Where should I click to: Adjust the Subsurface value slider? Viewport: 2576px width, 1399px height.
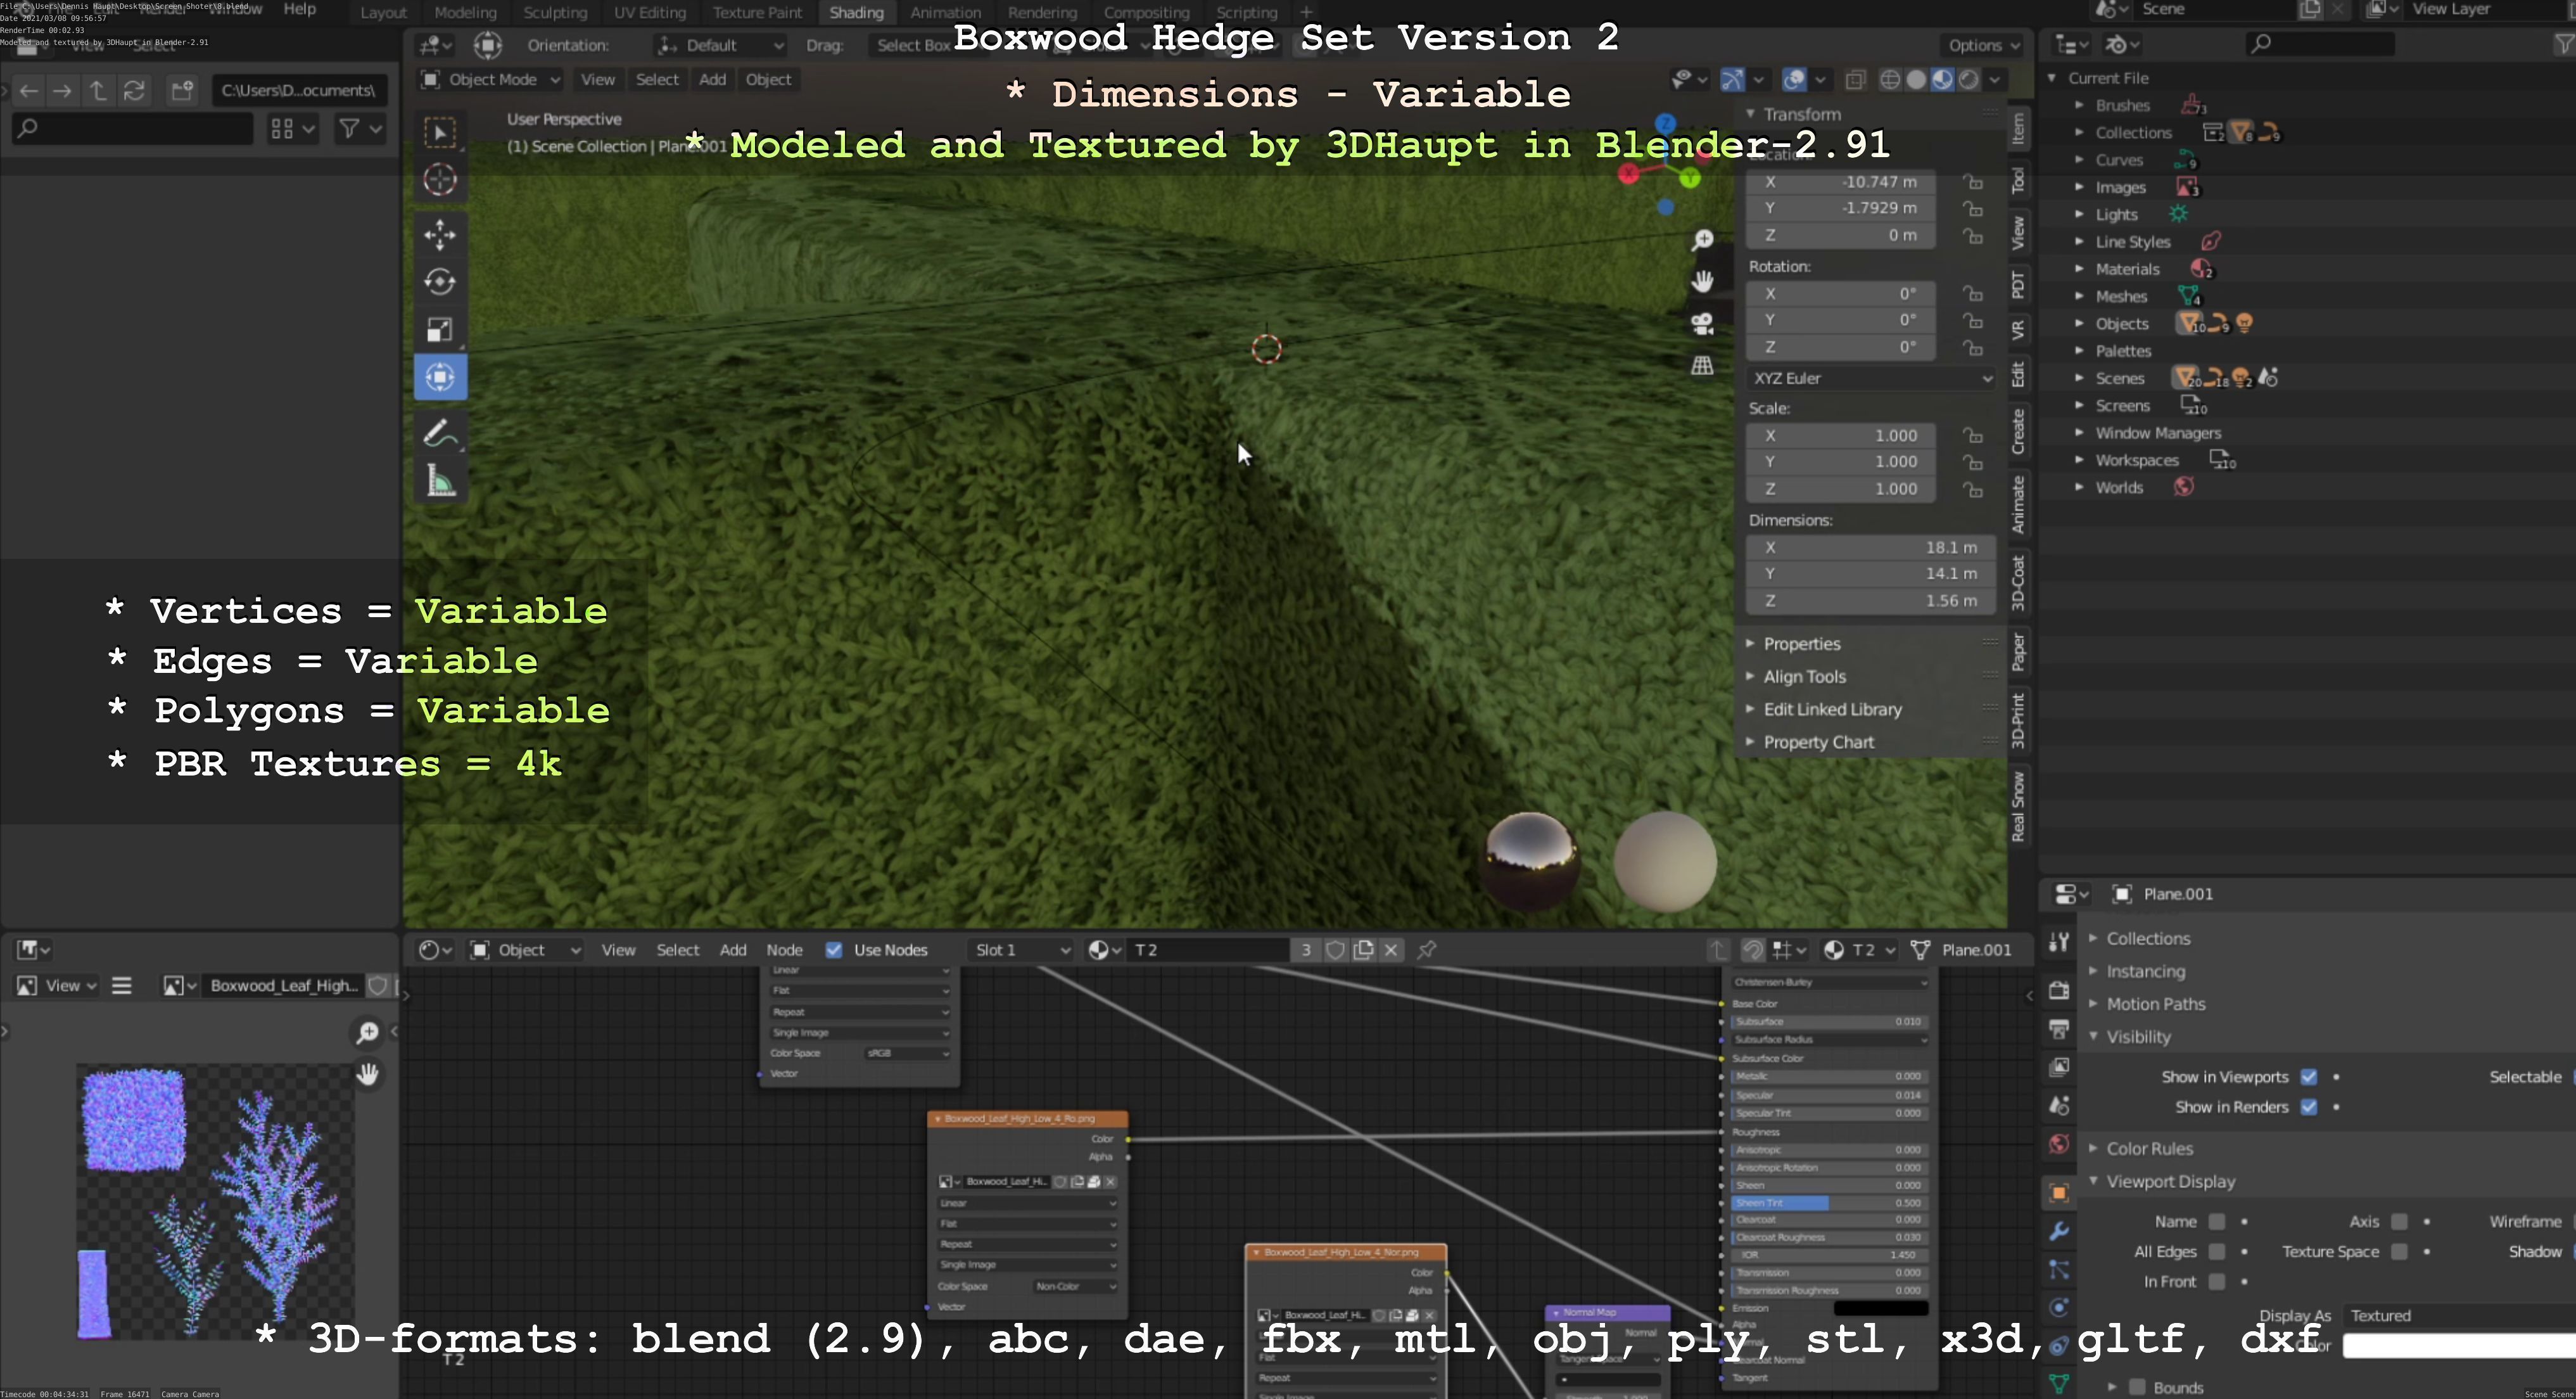(1828, 1022)
